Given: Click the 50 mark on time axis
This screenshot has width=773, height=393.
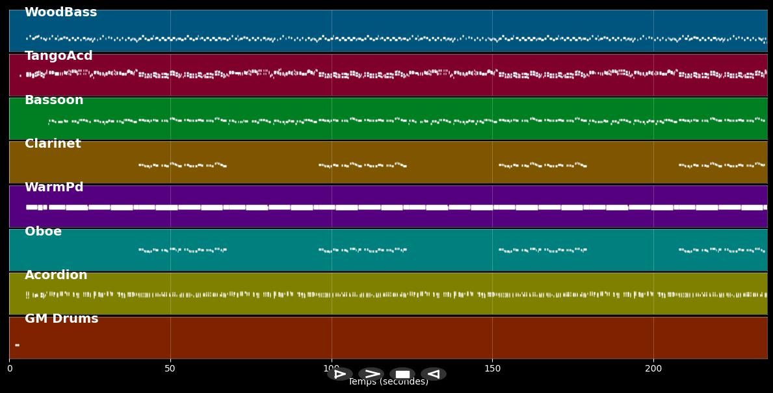Looking at the screenshot, I should click(170, 369).
